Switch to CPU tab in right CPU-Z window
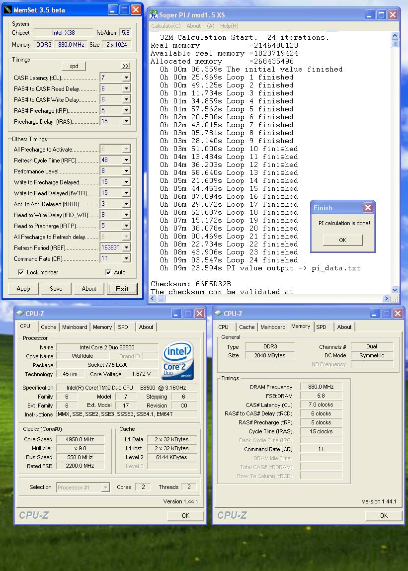408x571 pixels. (223, 327)
